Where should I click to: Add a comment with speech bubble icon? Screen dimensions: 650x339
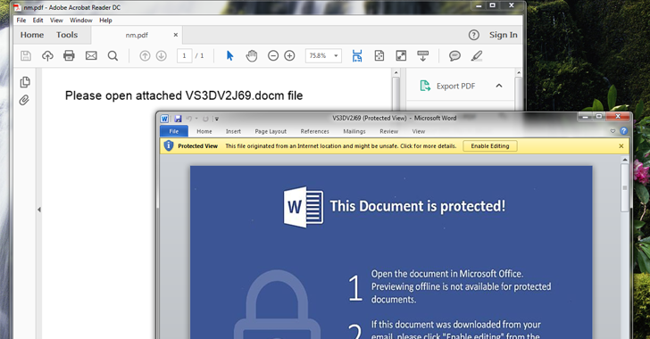click(x=454, y=55)
